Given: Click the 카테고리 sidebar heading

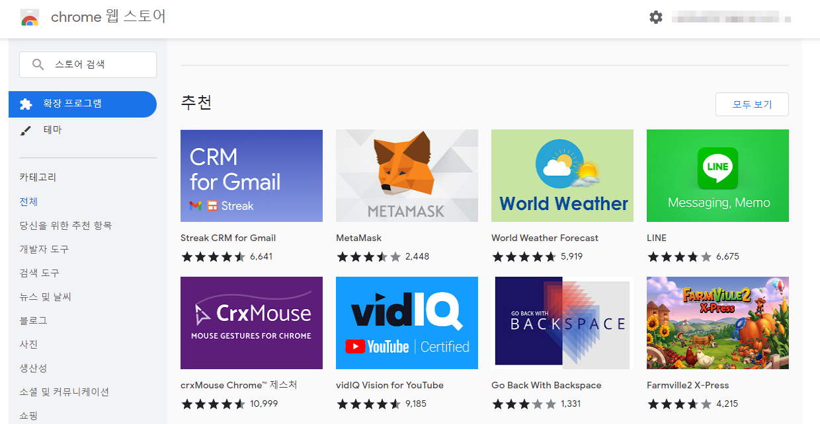Looking at the screenshot, I should 38,177.
